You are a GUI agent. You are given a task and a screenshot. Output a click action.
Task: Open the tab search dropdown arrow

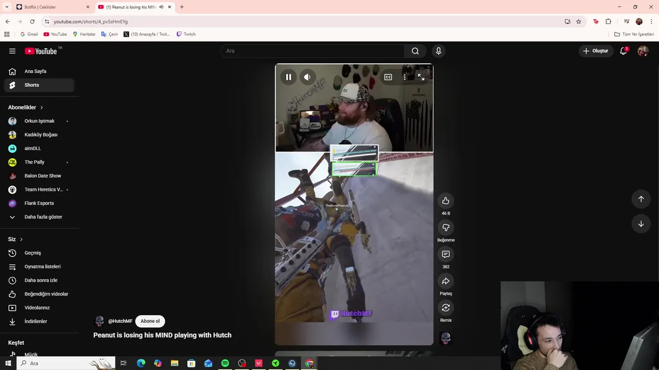6,7
